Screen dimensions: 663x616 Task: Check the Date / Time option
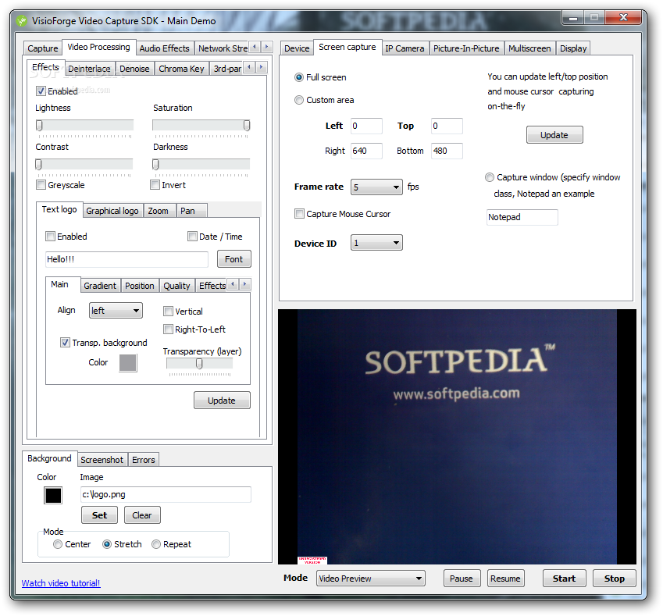(192, 237)
